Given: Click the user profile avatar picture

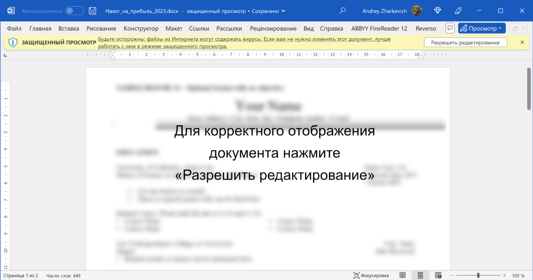Looking at the screenshot, I should point(417,11).
